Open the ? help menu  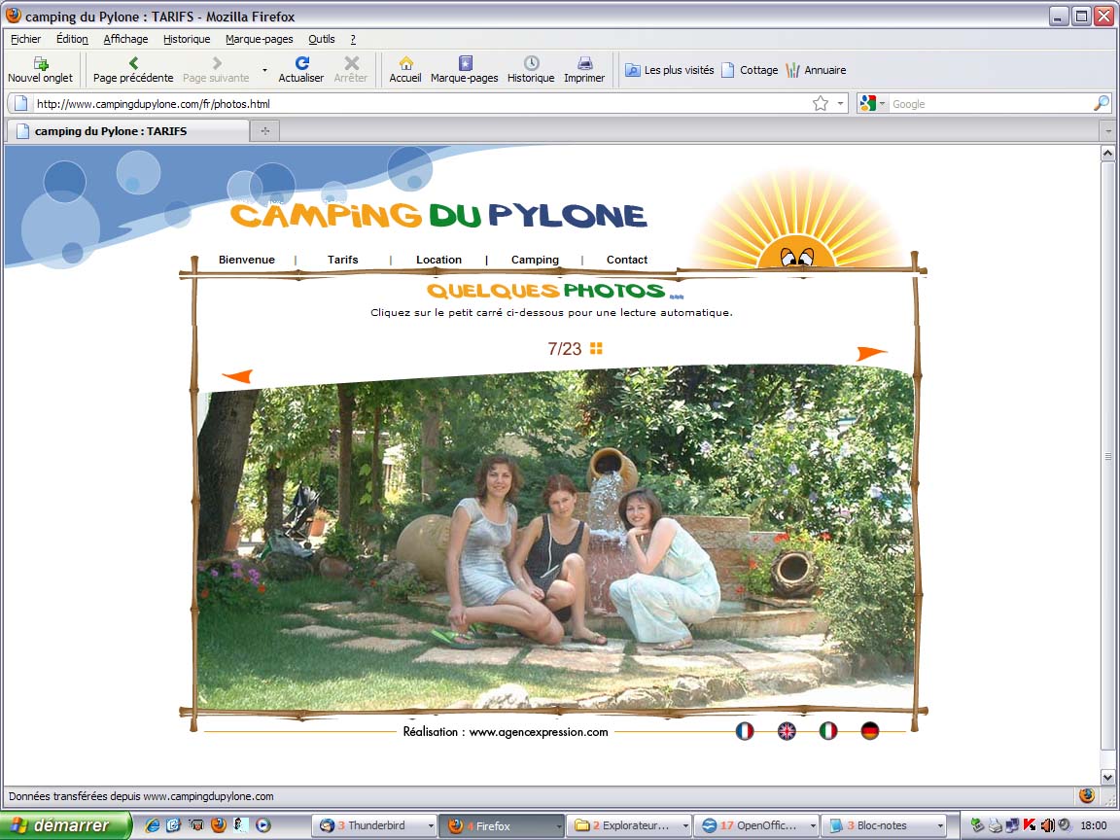[353, 39]
